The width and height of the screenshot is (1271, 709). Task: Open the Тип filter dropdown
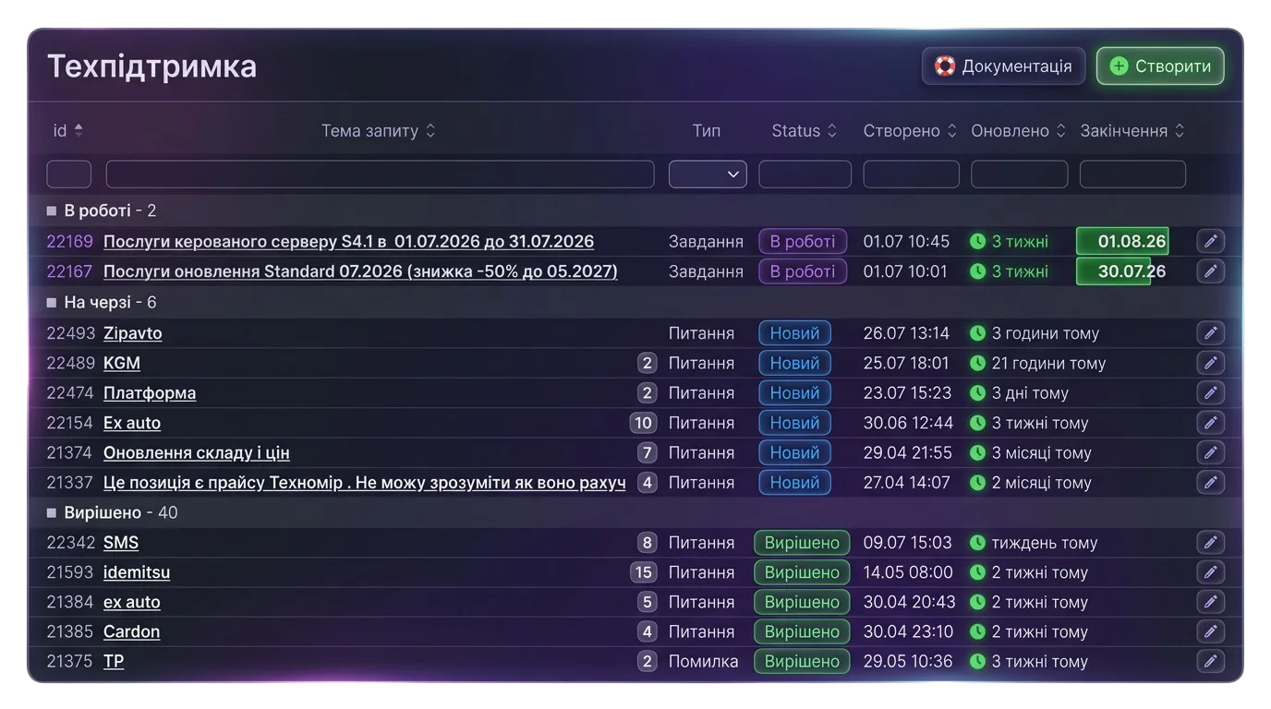pyautogui.click(x=708, y=174)
